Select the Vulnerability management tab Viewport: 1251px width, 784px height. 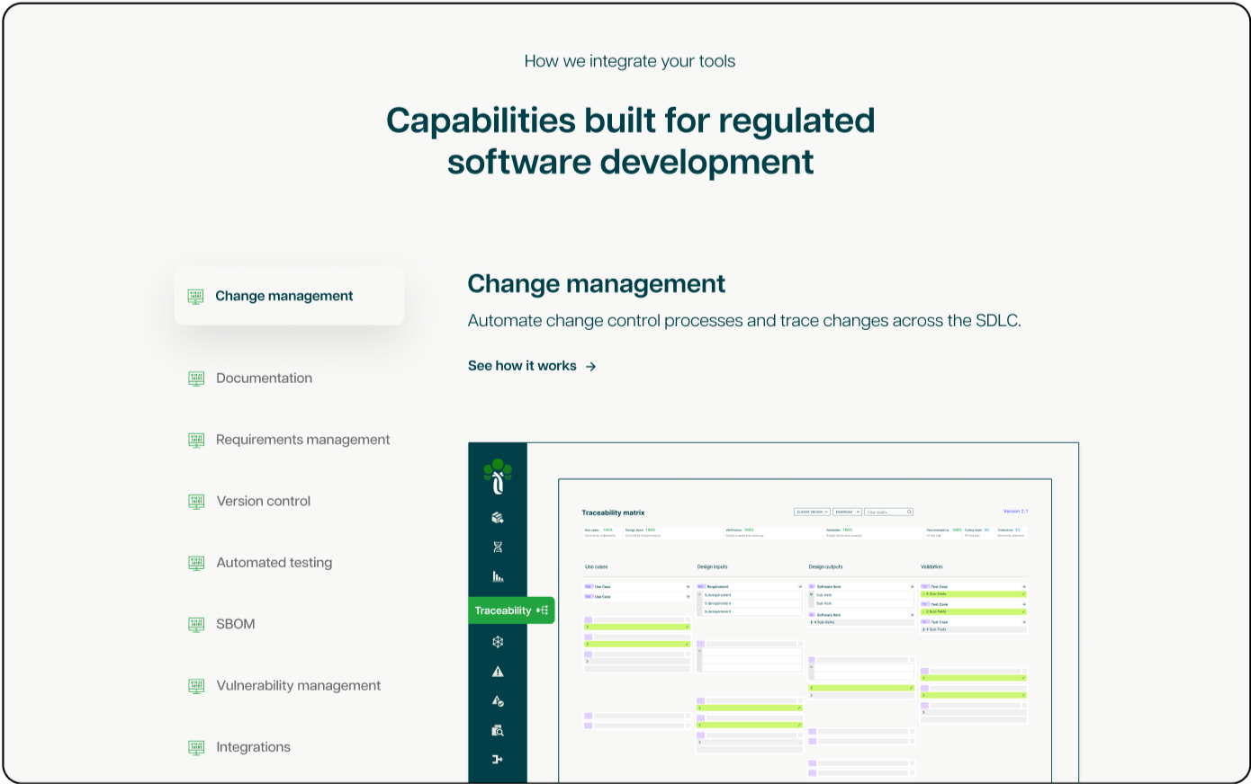(x=298, y=686)
